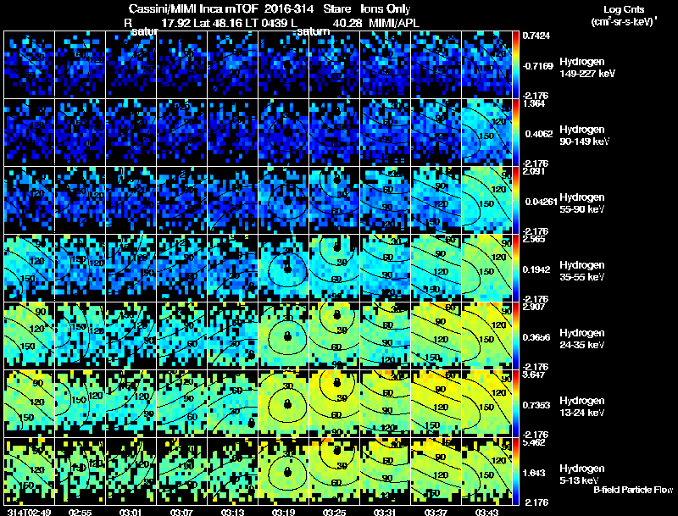Click the 03:07 time label
The width and height of the screenshot is (678, 516).
181,512
